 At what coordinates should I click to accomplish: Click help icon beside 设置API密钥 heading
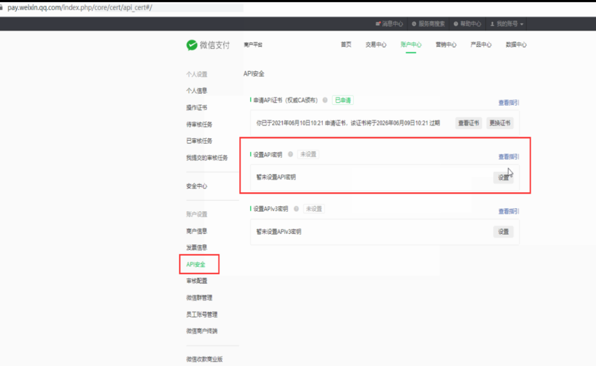coord(290,154)
